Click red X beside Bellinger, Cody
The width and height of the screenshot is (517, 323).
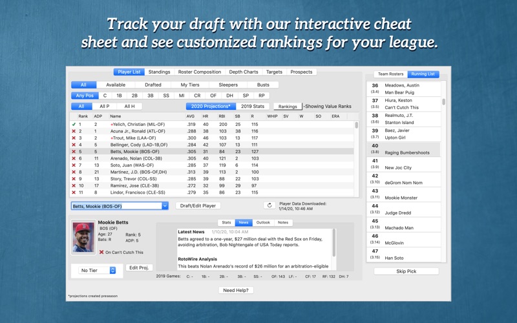(x=74, y=145)
